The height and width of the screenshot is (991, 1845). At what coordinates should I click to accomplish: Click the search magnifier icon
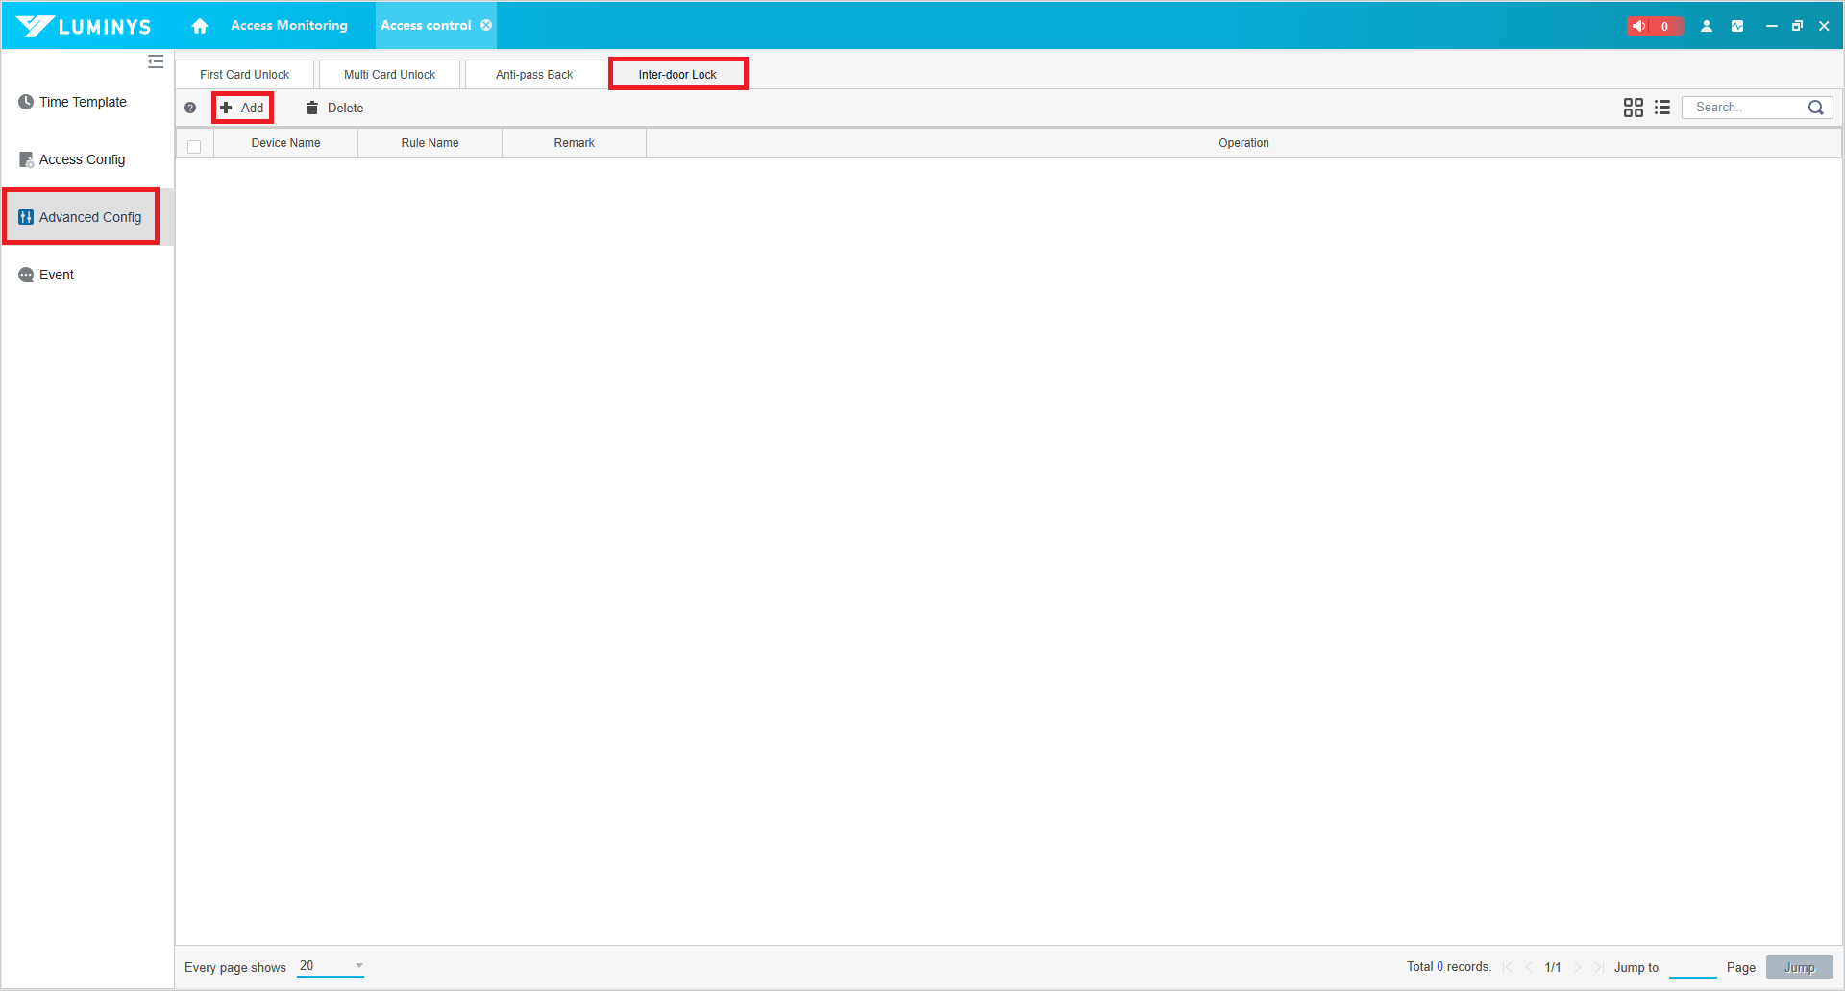pos(1815,108)
